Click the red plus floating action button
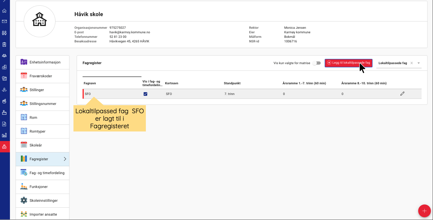433x220 pixels. coord(424,211)
